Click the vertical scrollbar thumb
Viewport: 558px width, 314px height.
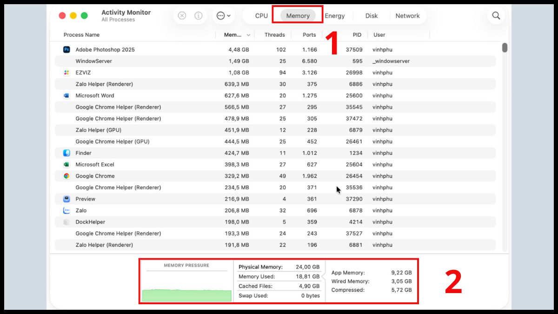(505, 48)
